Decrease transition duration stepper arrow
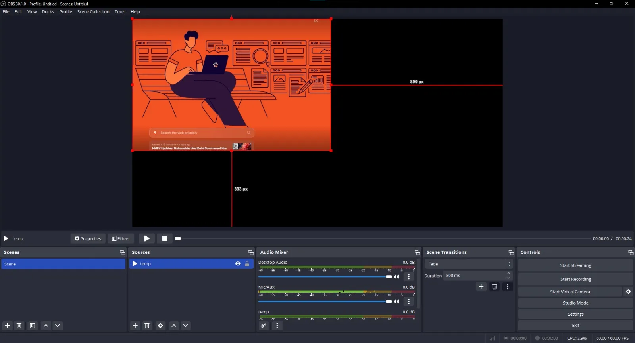635x343 pixels. 509,278
